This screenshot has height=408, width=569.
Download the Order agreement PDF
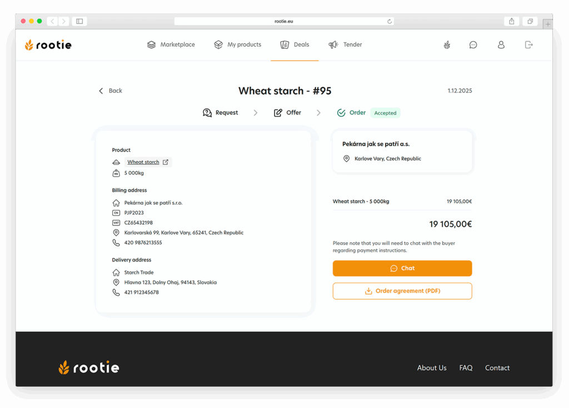[x=402, y=291]
